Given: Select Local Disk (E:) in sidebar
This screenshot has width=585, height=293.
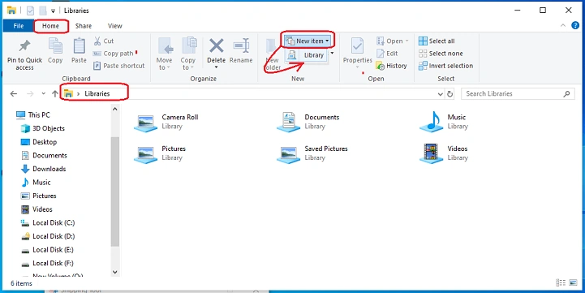Looking at the screenshot, I should tap(48, 249).
